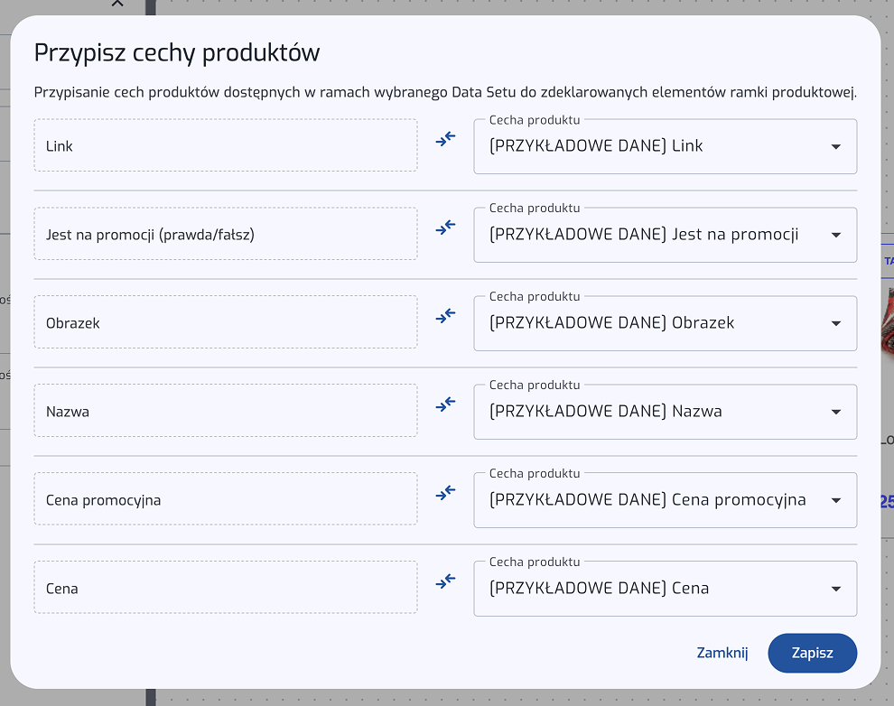
Task: Save assignments with the Zapisz button
Action: [812, 653]
